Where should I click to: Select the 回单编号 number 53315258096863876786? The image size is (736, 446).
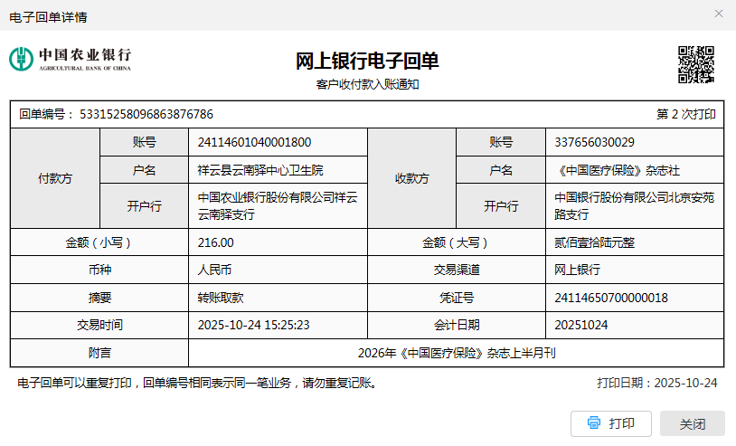(146, 114)
